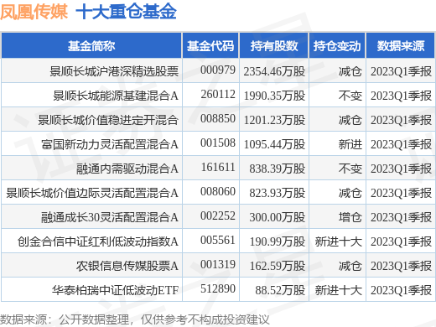Click 新进 in the 富国新动力 row
The height and width of the screenshot is (327, 436).
pyautogui.click(x=350, y=144)
